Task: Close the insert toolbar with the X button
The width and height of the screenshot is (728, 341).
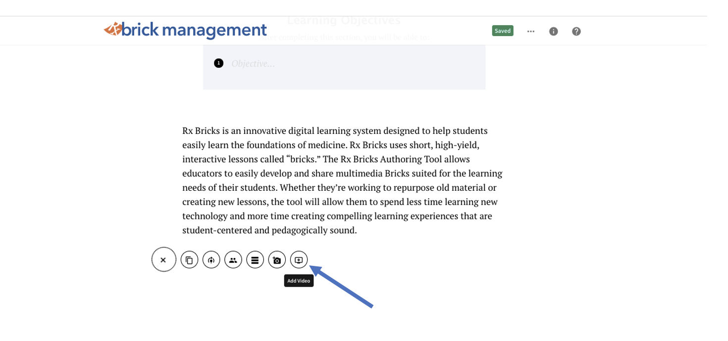Action: click(164, 259)
